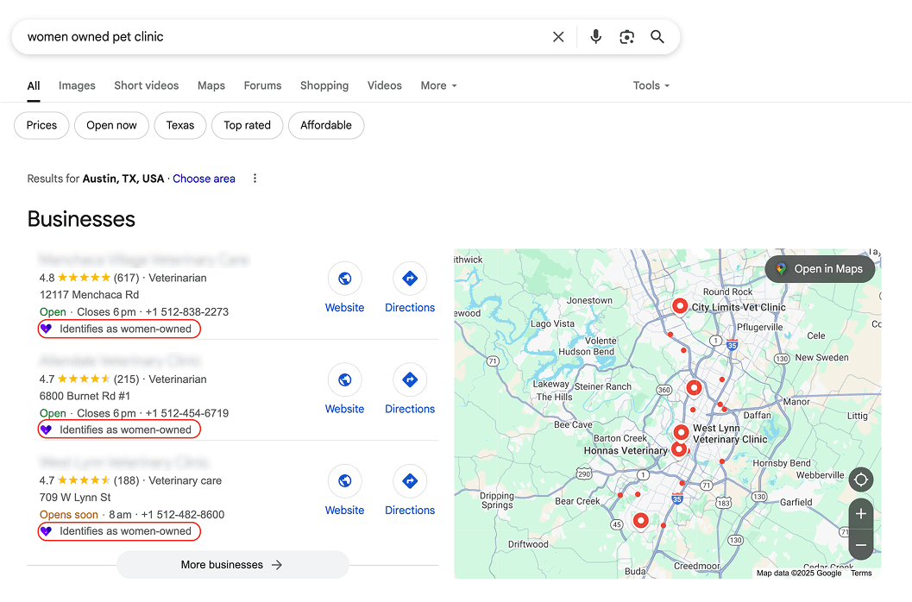Toggle the Affordable filter chip
The width and height of the screenshot is (912, 602).
click(326, 125)
